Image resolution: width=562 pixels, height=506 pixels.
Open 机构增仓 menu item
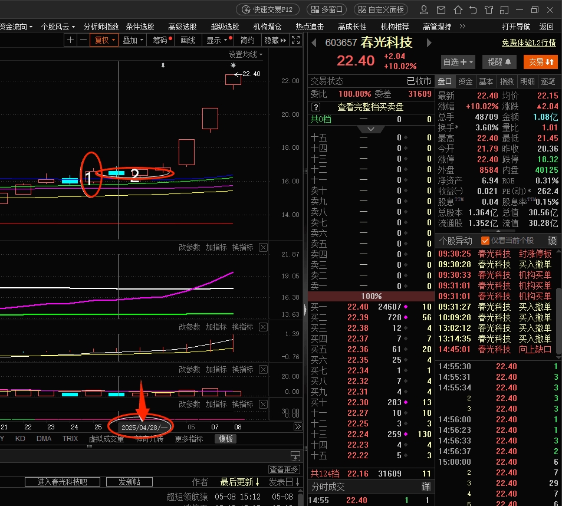[x=267, y=27]
